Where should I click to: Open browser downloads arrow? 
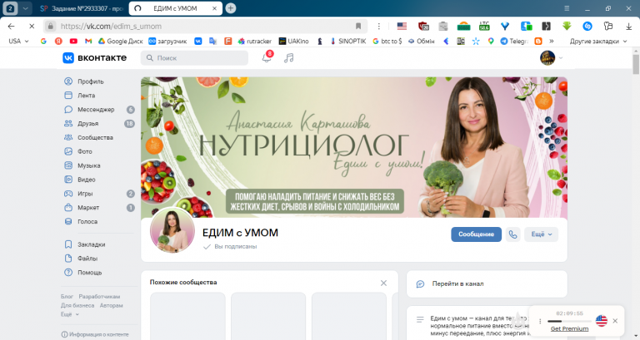point(628,26)
